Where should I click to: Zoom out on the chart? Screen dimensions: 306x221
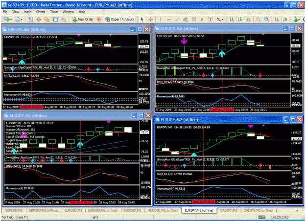pos(266,19)
